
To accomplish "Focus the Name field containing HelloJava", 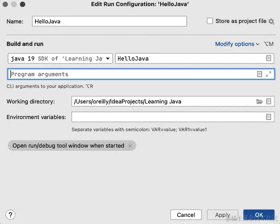I will (110, 21).
